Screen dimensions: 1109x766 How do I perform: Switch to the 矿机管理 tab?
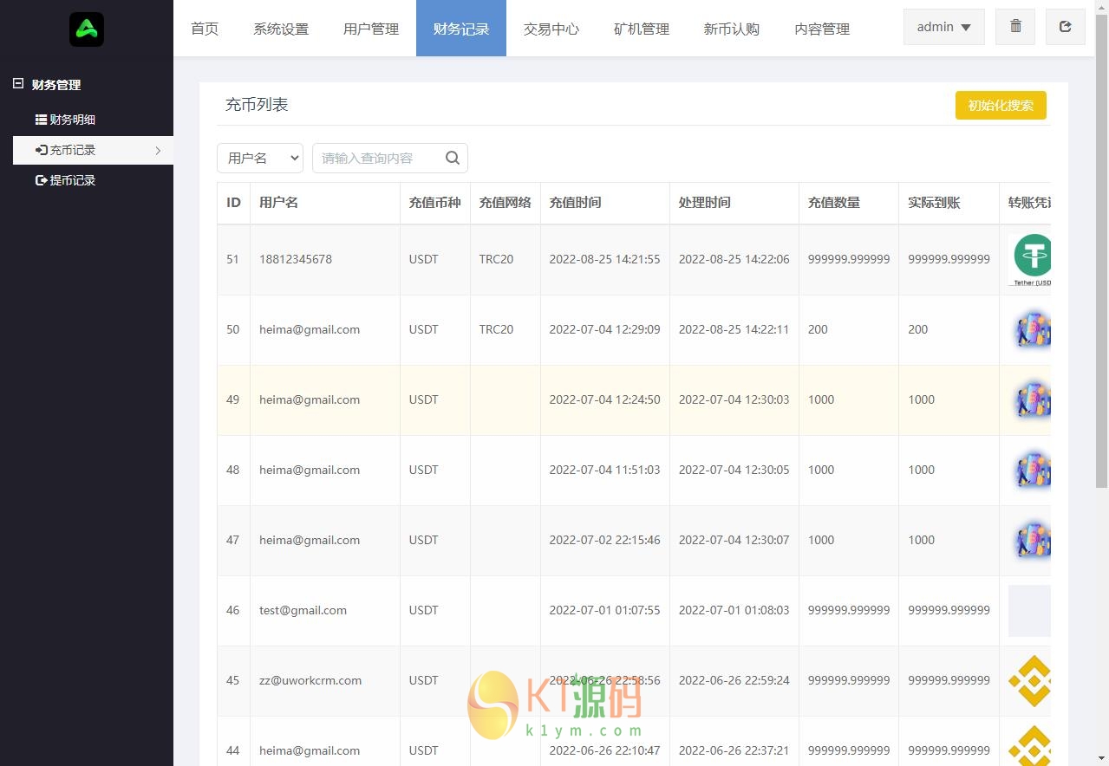coord(642,29)
